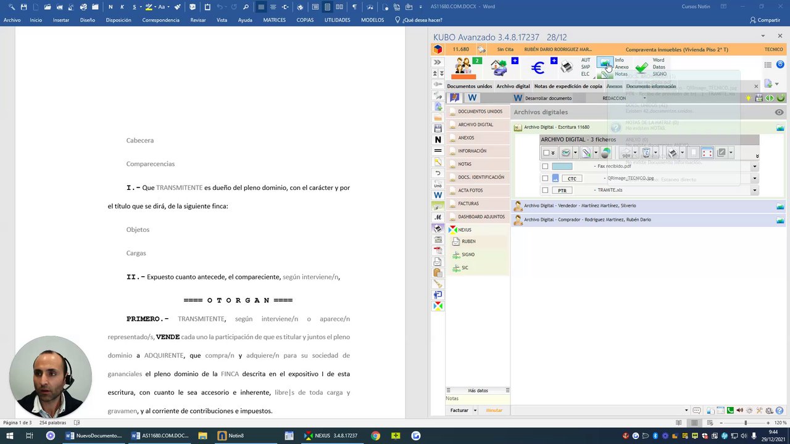Open the Correspondencia tab in Word

click(161, 20)
